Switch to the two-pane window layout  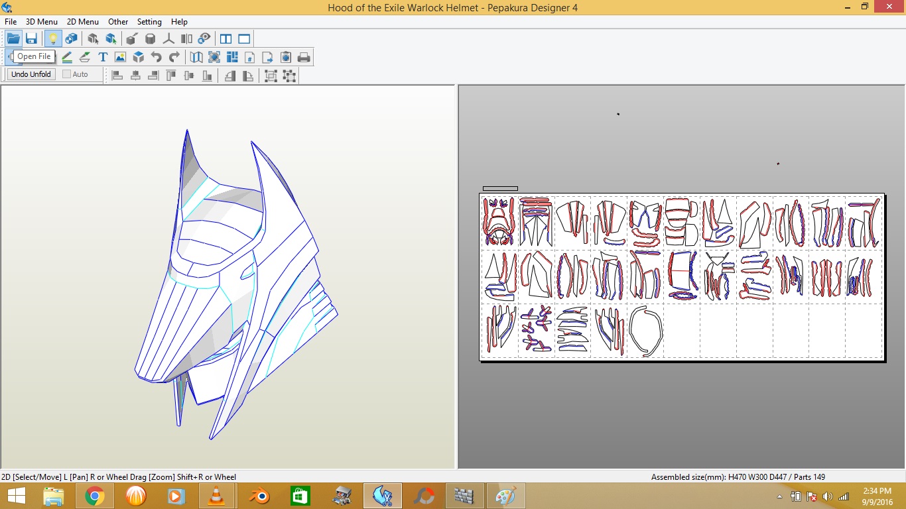tap(226, 38)
